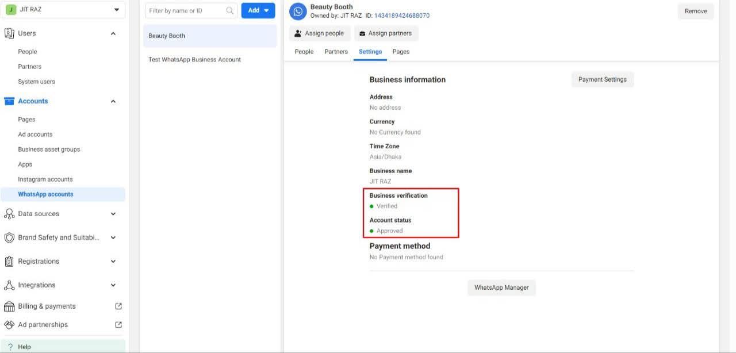Click the account ID 1434189424688070 link

point(402,16)
